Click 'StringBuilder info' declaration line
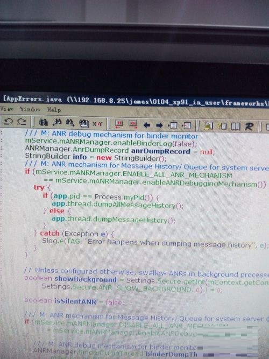Viewport: 269px width, 359px height. point(96,158)
